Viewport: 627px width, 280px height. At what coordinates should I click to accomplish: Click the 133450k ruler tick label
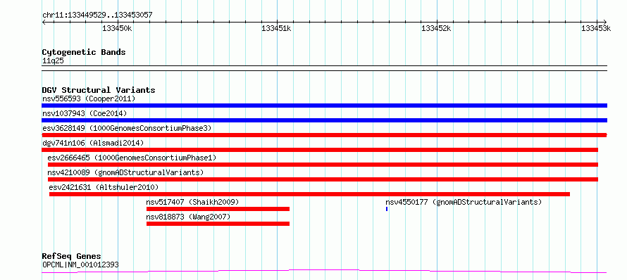point(117,28)
